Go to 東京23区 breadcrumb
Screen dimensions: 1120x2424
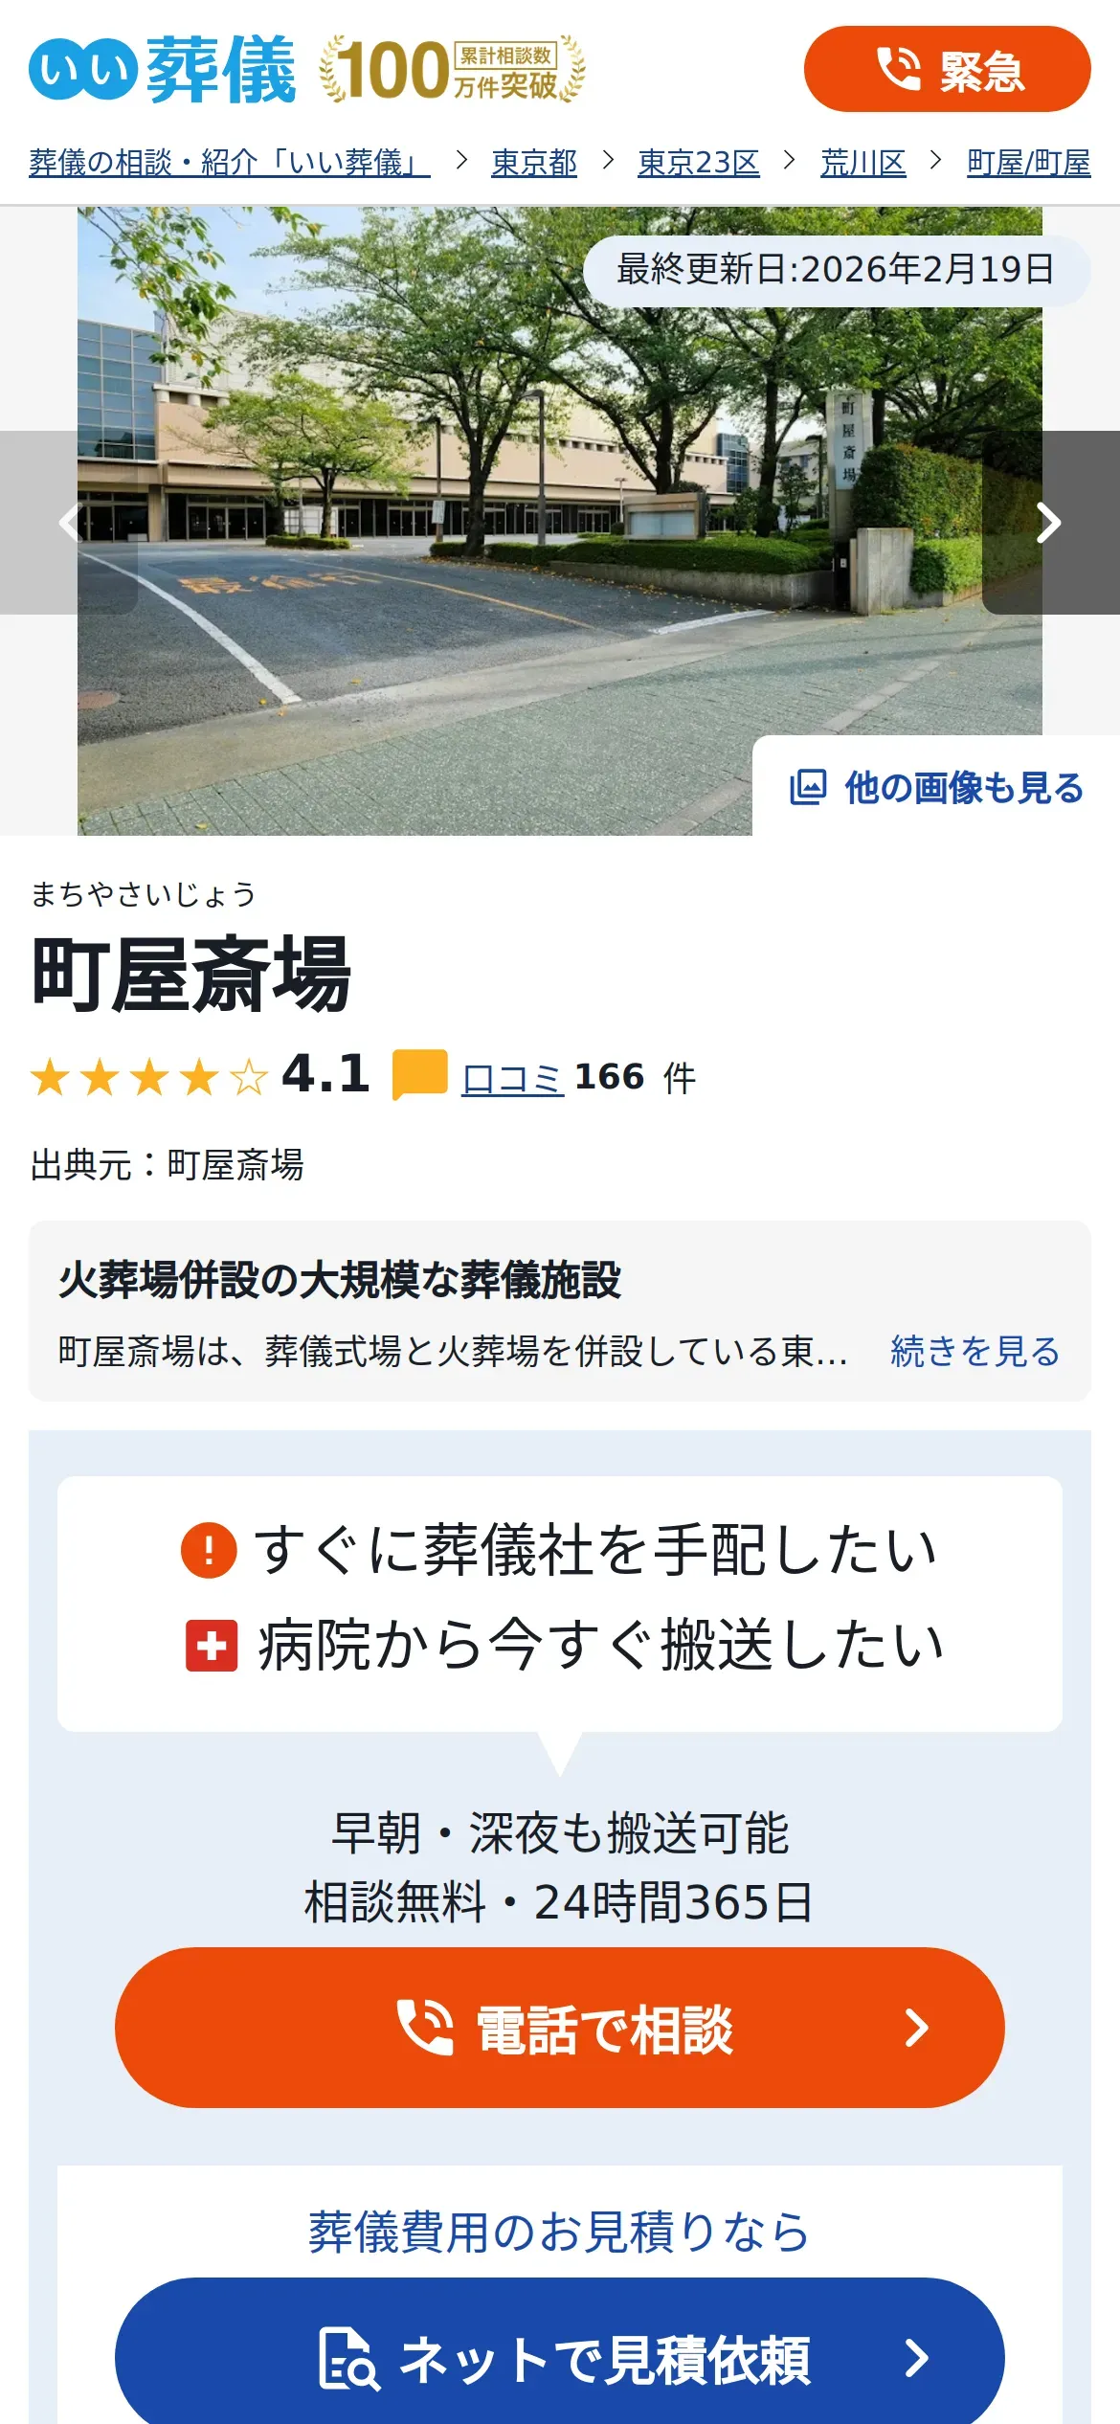point(699,163)
